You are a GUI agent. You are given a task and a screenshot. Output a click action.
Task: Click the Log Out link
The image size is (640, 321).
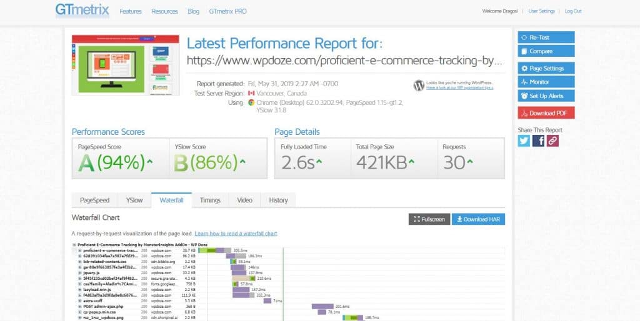tap(573, 11)
